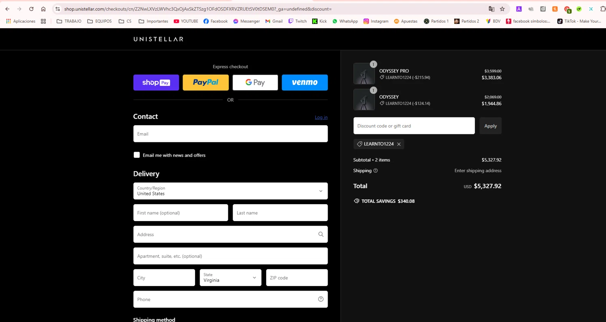
Task: Open the Aplicaciones apps grid shortcut
Action: pyautogui.click(x=21, y=21)
